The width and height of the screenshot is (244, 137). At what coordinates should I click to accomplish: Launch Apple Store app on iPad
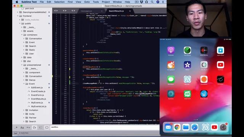pos(220,50)
